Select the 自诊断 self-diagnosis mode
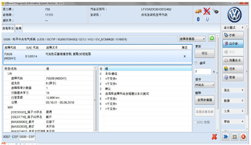 (x=233, y=44)
